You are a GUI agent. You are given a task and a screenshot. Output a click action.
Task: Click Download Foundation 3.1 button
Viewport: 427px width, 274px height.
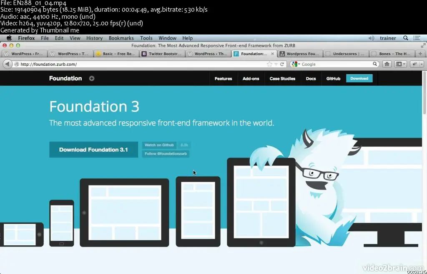click(x=93, y=150)
